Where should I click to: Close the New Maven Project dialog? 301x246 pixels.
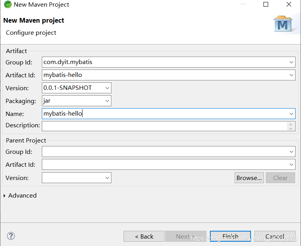coord(289,4)
